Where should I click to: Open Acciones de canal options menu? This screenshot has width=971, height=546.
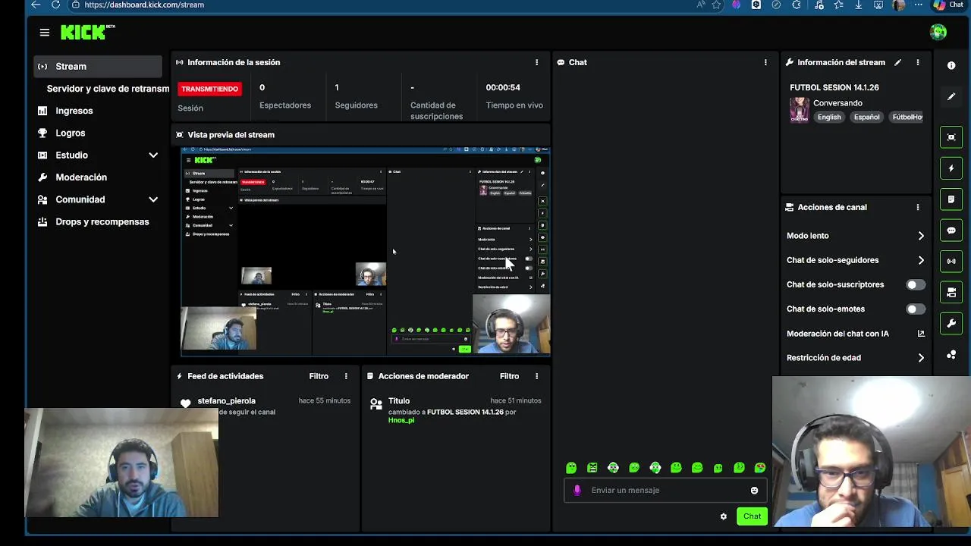point(918,207)
